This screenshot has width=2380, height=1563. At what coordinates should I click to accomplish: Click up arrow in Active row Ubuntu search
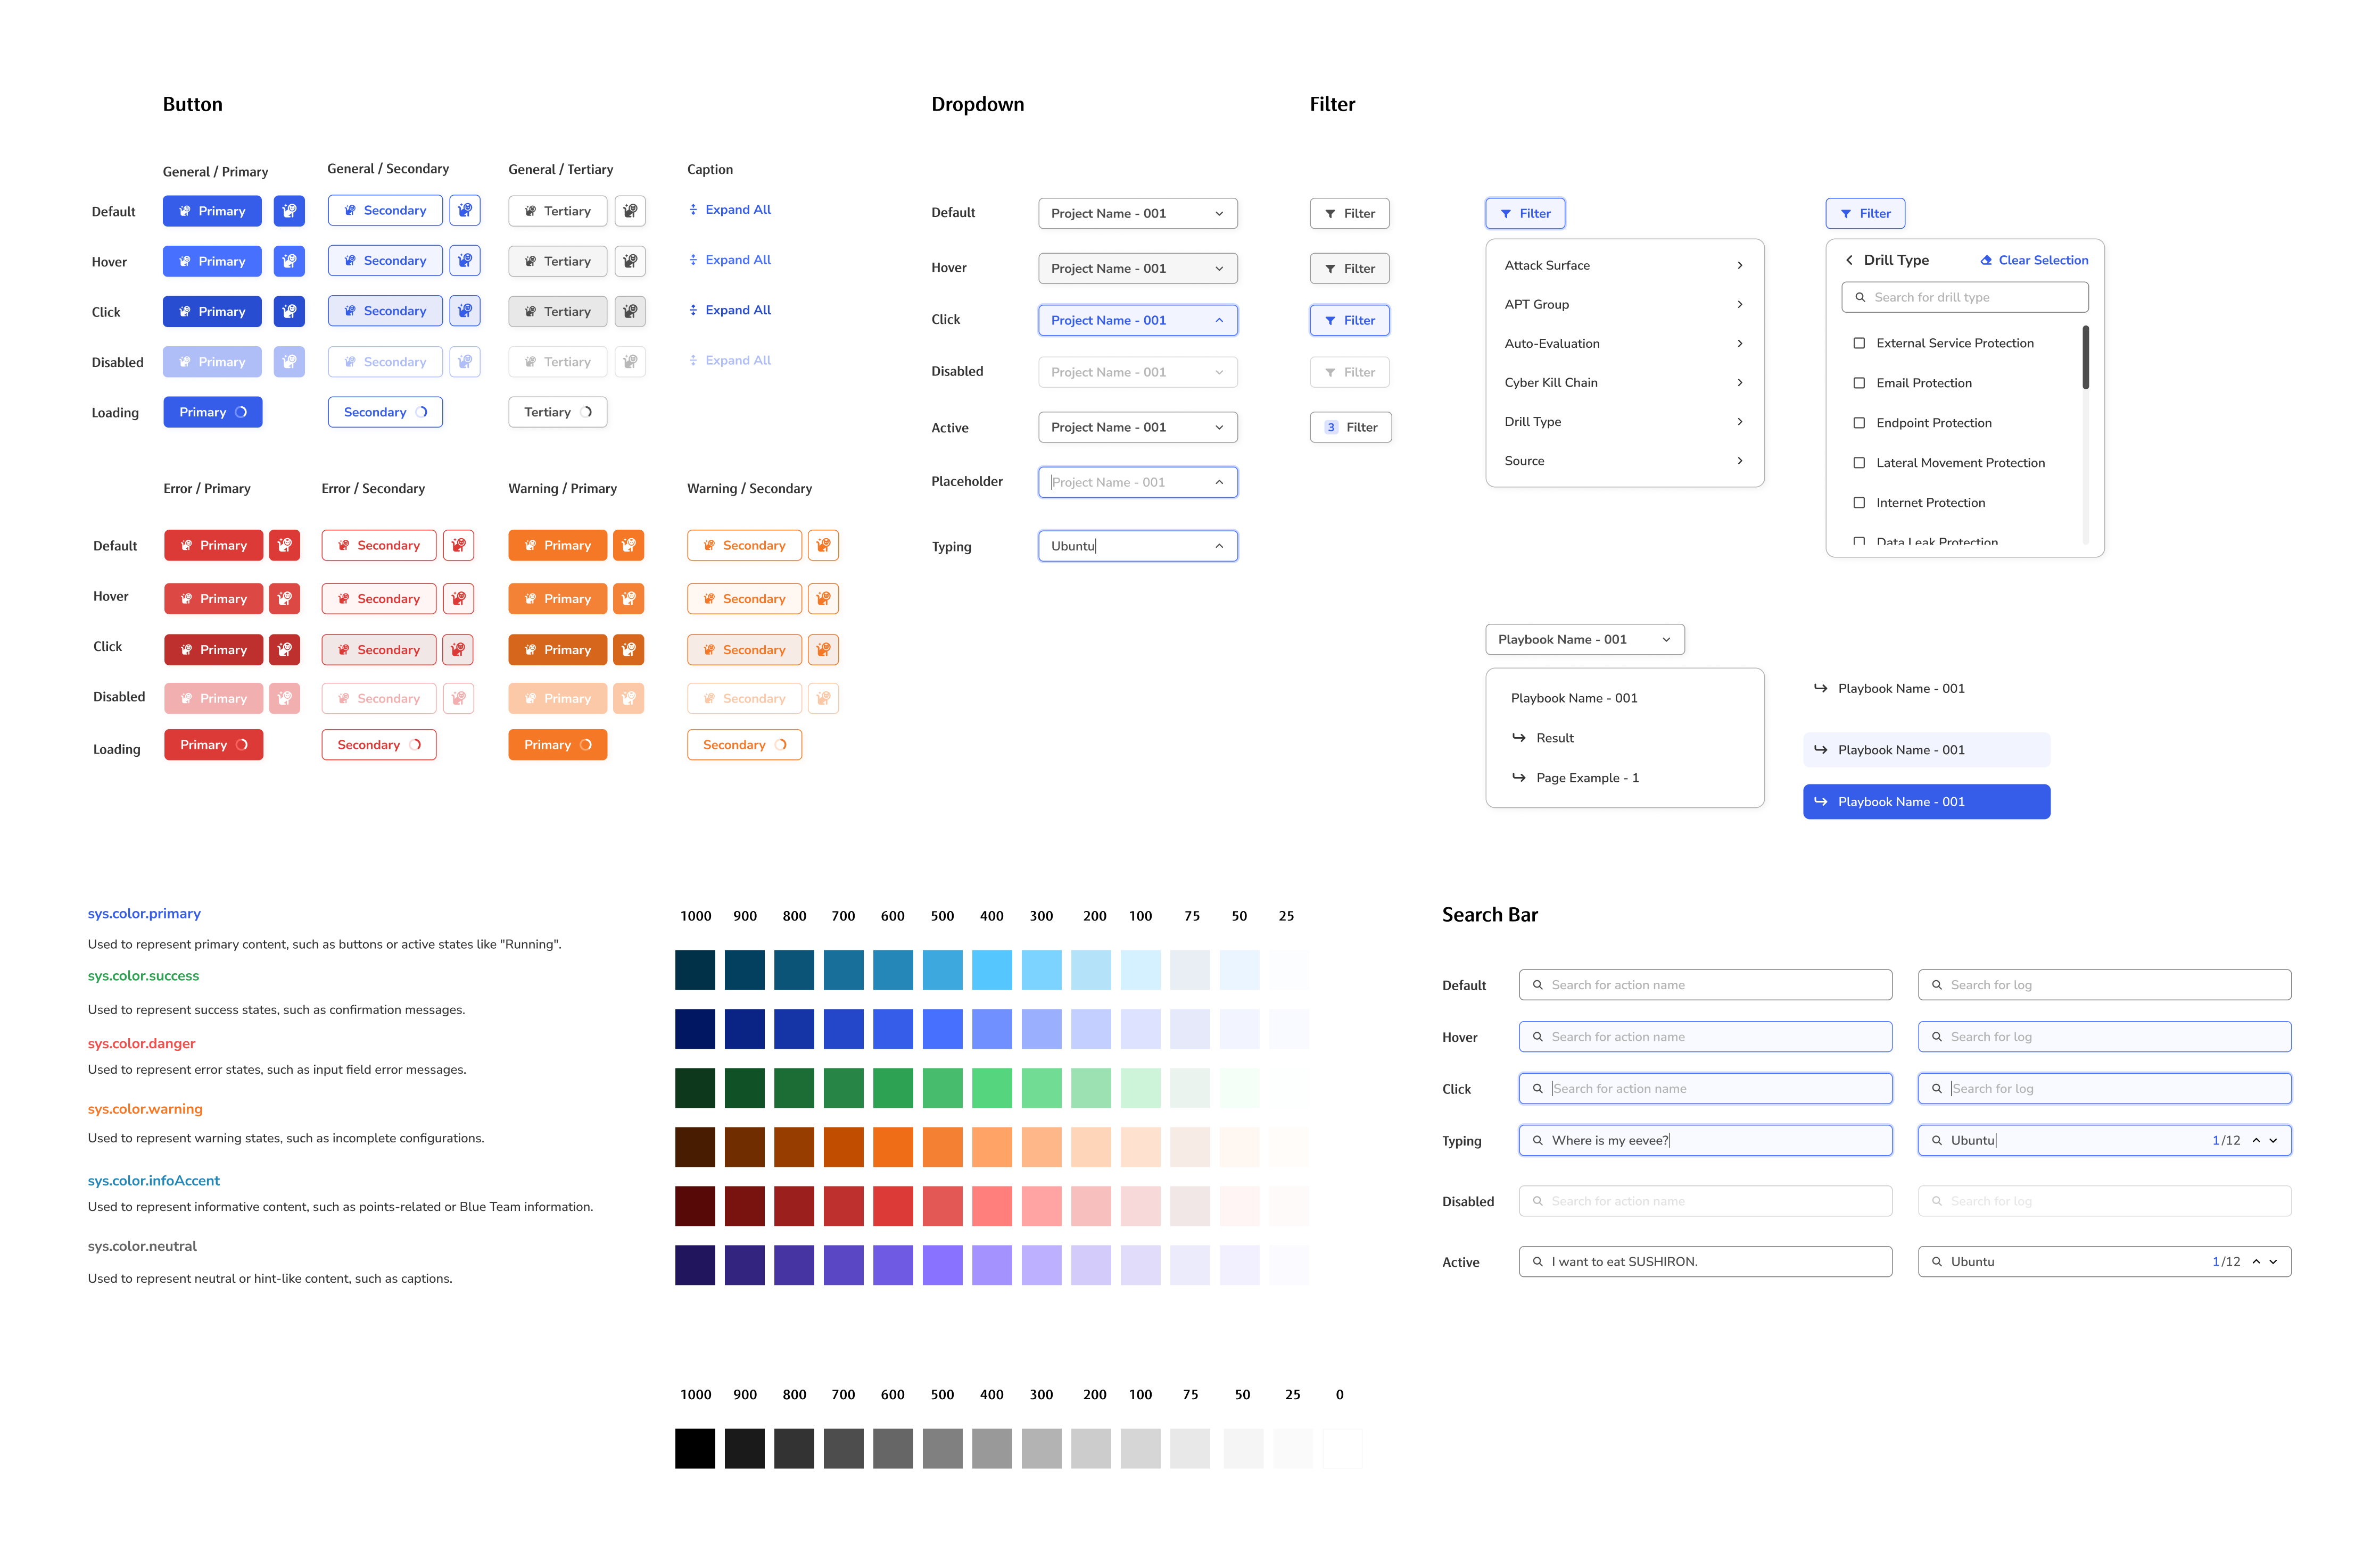click(2256, 1262)
